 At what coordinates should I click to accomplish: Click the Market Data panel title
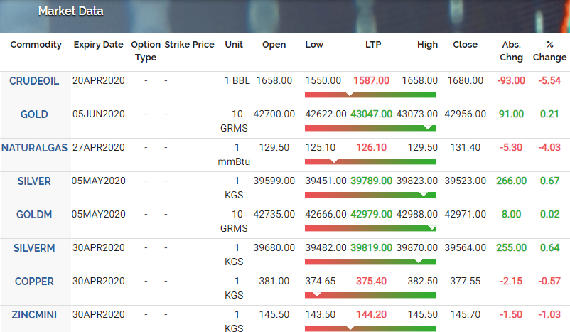click(x=70, y=11)
